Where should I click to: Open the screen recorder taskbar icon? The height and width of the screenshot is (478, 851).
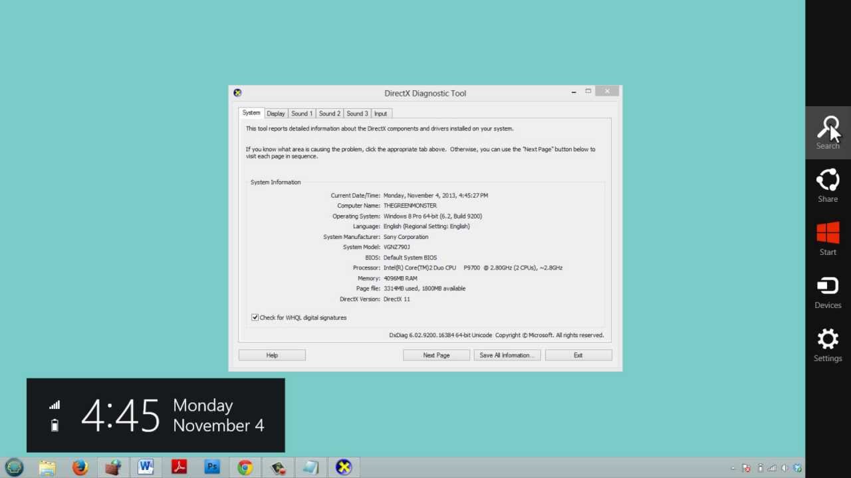[278, 467]
